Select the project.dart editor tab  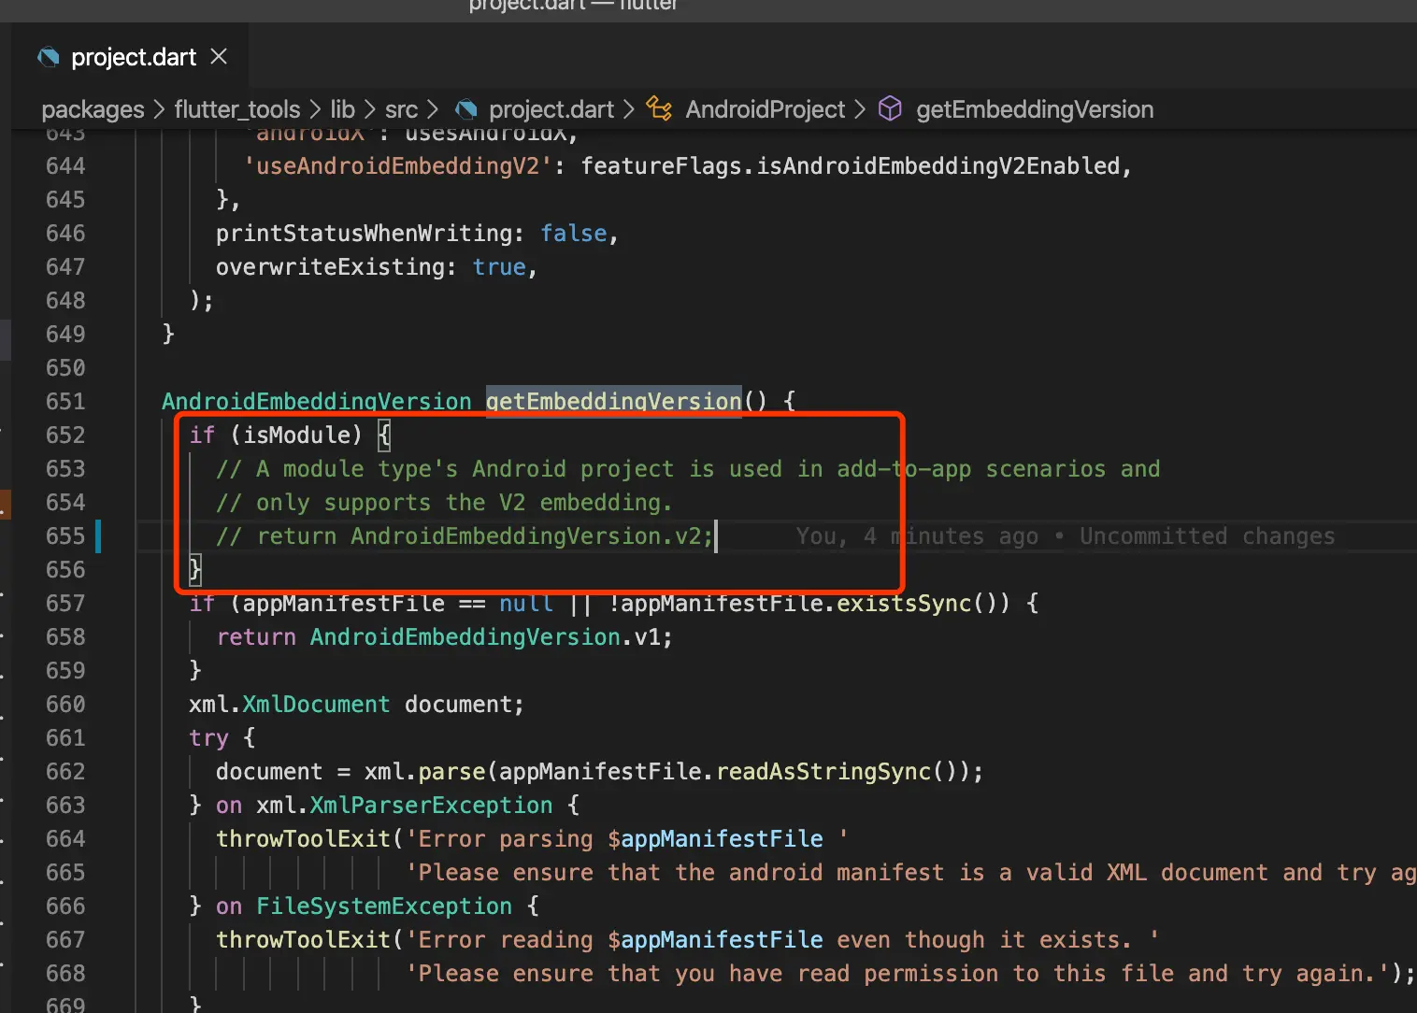tap(131, 57)
